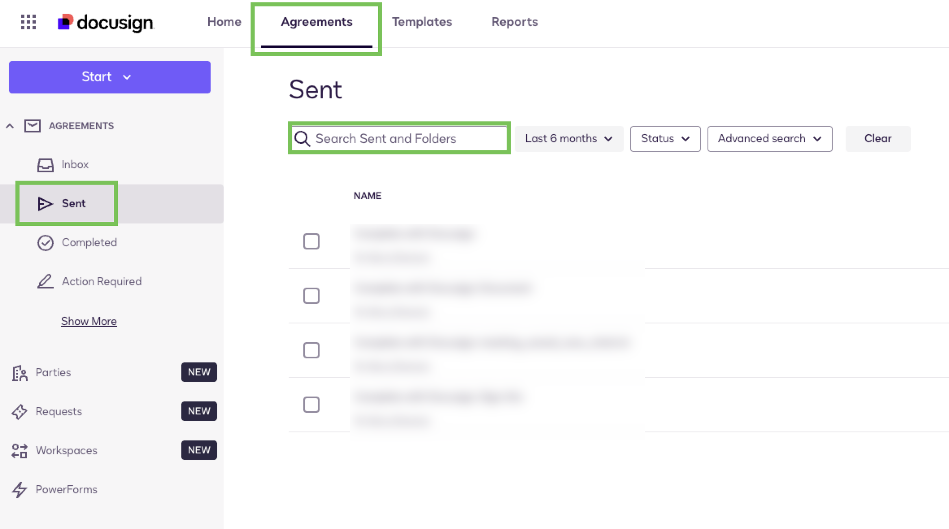Image resolution: width=949 pixels, height=529 pixels.
Task: Open the Inbox folder
Action: tap(74, 165)
